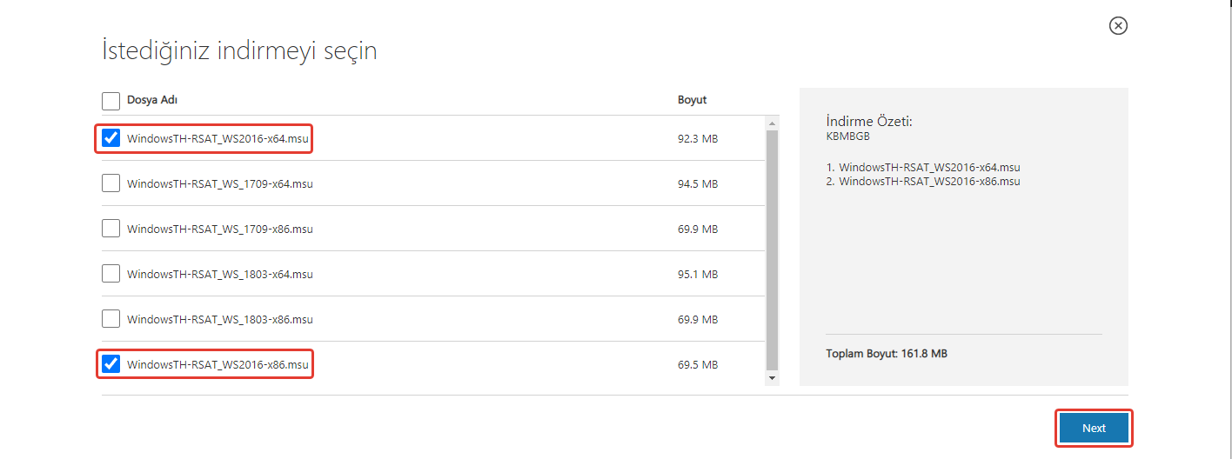Click the Boyut column header
The height and width of the screenshot is (459, 1232).
tap(692, 100)
